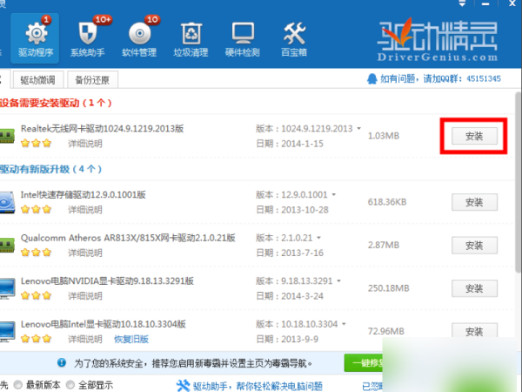Click the star rating of Intel快速存储 driver

36,209
